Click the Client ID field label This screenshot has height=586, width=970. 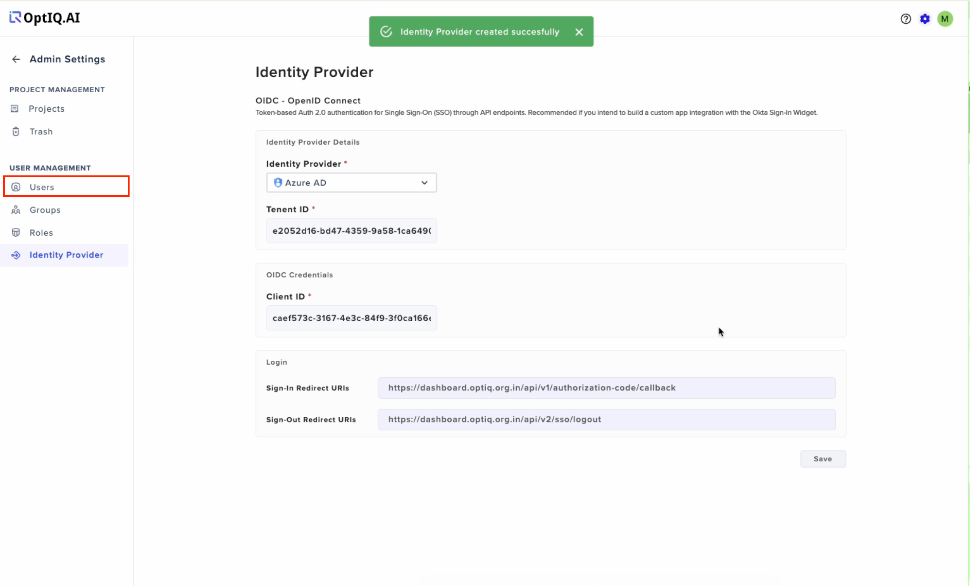[x=285, y=297]
